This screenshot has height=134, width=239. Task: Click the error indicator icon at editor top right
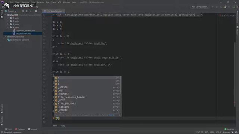point(220,15)
